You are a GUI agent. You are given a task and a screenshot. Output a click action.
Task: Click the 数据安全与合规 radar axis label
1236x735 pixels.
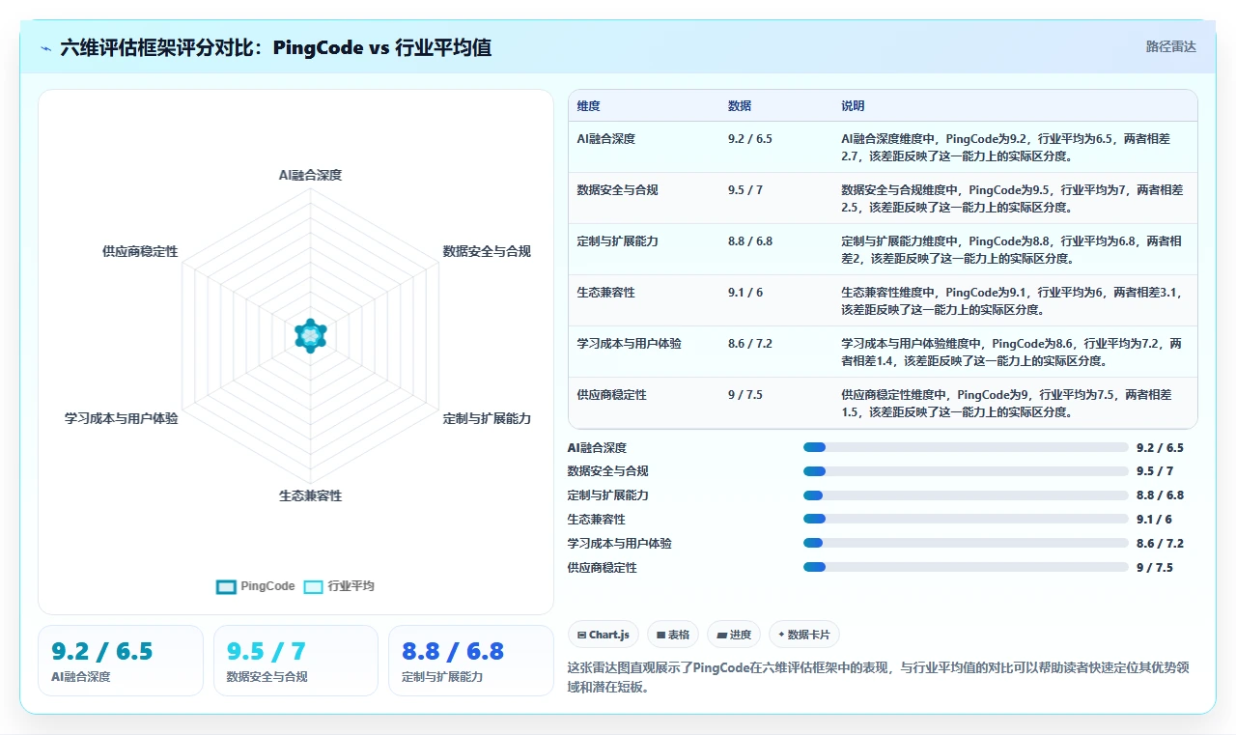487,251
